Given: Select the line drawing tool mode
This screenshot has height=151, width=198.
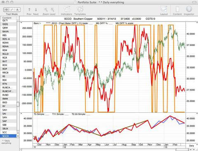Looking at the screenshot, I should pos(12,9).
